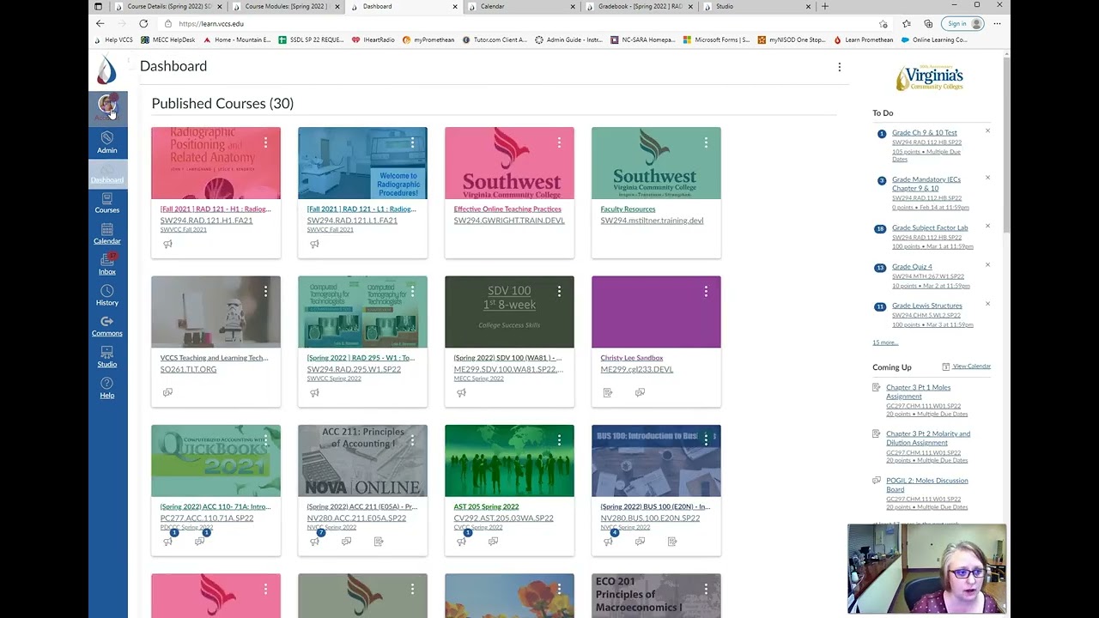Screen dimensions: 1099x618
Task: Open options menu on RAD 121 L1 card
Action: [412, 142]
